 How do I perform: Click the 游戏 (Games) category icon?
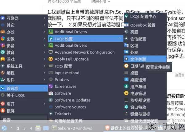coord(2,59)
